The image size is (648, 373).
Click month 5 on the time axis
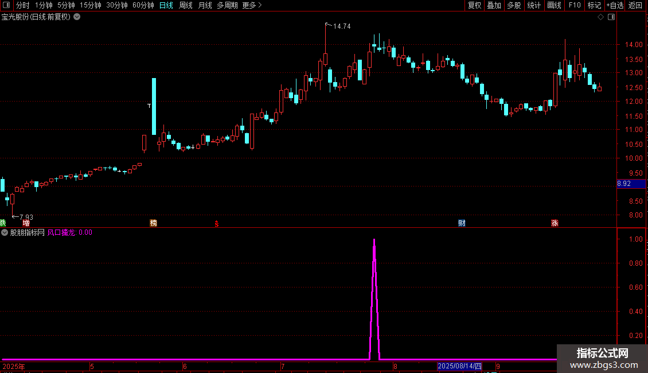92,366
